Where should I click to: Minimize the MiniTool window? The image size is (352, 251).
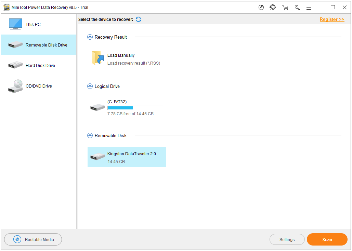coord(321,8)
